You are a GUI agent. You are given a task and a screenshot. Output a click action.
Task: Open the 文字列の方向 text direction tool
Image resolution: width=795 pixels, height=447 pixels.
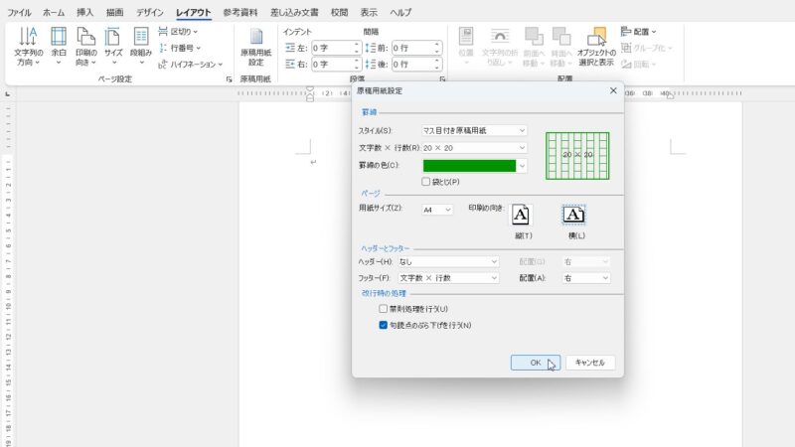[x=28, y=47]
